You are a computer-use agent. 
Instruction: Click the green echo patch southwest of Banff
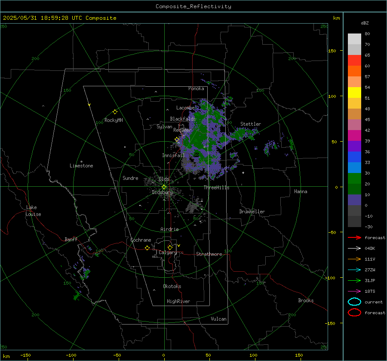point(77,296)
